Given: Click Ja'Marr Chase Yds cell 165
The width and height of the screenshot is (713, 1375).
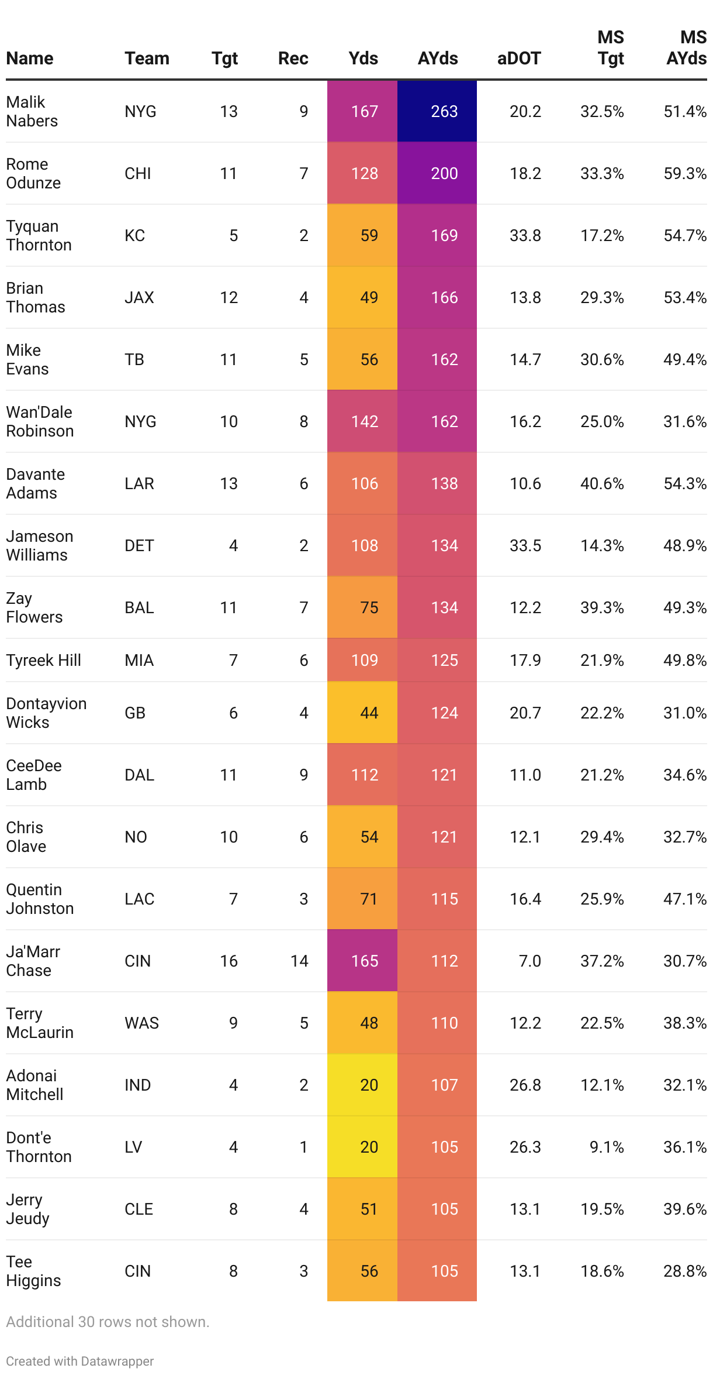Looking at the screenshot, I should click(x=362, y=961).
